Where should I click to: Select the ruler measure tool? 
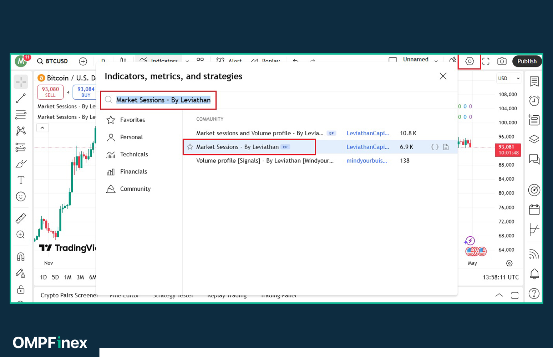coord(21,218)
